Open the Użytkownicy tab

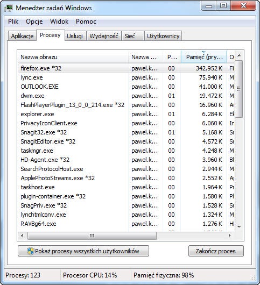pyautogui.click(x=163, y=36)
